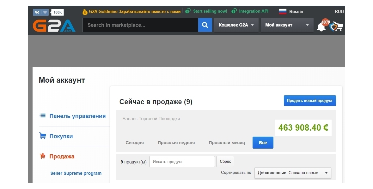
Task: Click the Баланс Торговой Площадки label
Action: click(151, 119)
